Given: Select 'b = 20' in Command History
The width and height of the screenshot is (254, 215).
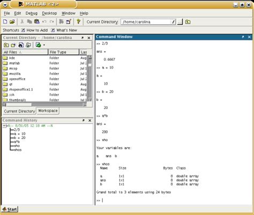Looking at the screenshot, I should [x=19, y=138].
